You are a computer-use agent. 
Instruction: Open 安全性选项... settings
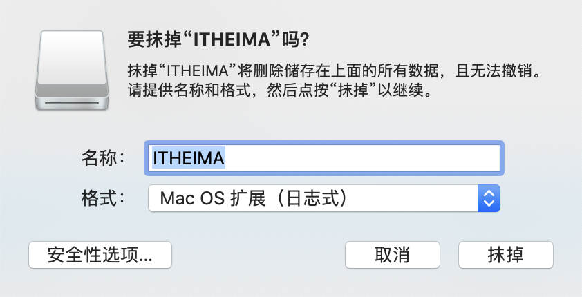(100, 255)
